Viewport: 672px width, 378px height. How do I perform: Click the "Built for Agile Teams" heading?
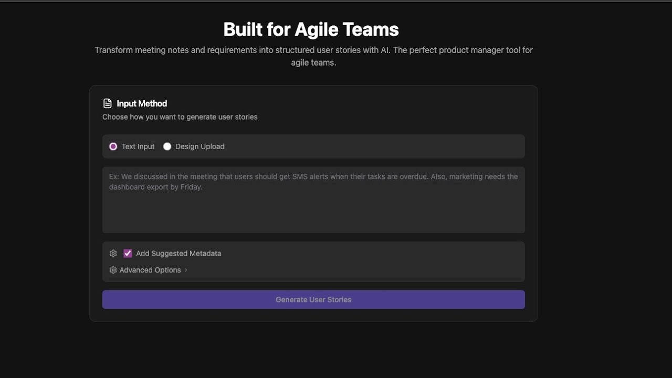311,29
